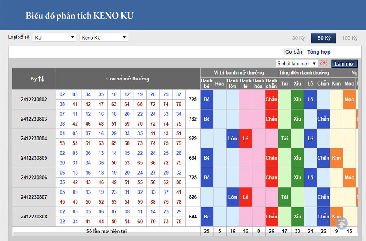Click total 782 for period 2412230803
Viewport: 366px width, 241px height.
(x=193, y=119)
